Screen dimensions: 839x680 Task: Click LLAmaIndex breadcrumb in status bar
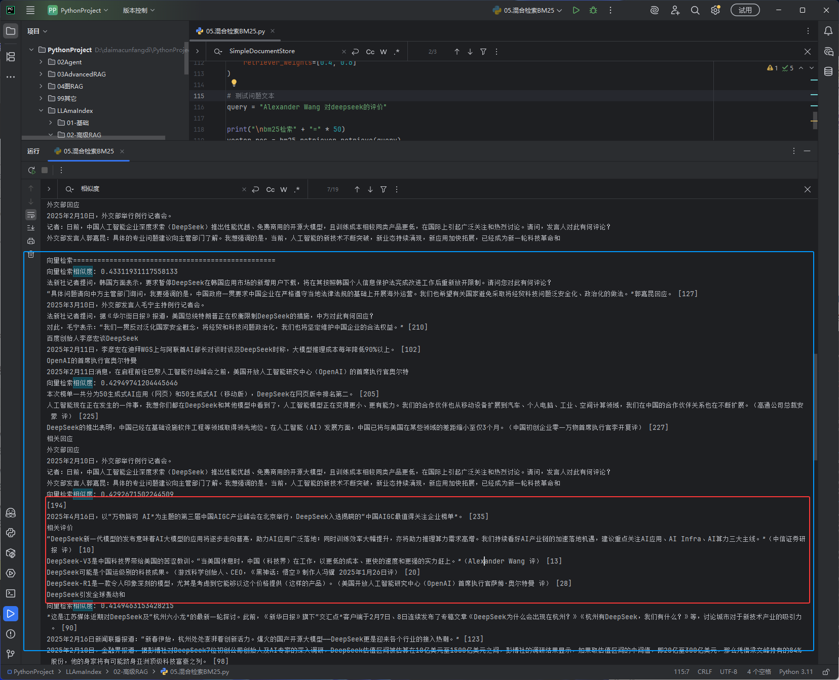pyautogui.click(x=84, y=672)
